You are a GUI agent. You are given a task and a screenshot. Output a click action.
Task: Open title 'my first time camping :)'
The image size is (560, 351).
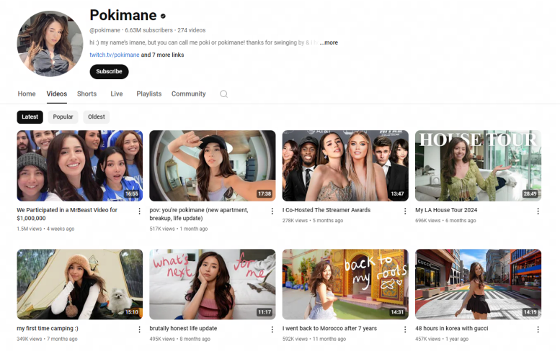point(48,329)
